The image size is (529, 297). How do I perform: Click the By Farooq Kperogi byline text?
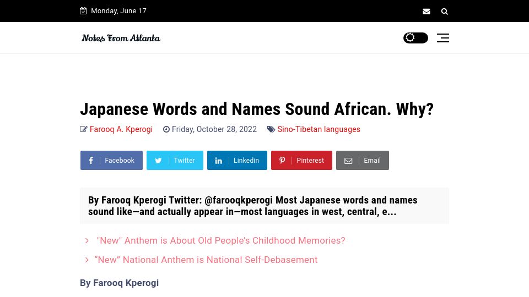(x=119, y=283)
